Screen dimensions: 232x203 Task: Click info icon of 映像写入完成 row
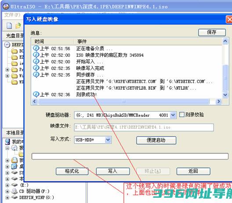[x=36, y=68]
